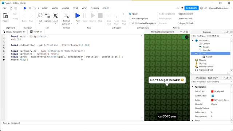Image resolution: width=233 pixels, height=131 pixels.
Task: Select Players in the Explorer tree
Action: coord(202,60)
